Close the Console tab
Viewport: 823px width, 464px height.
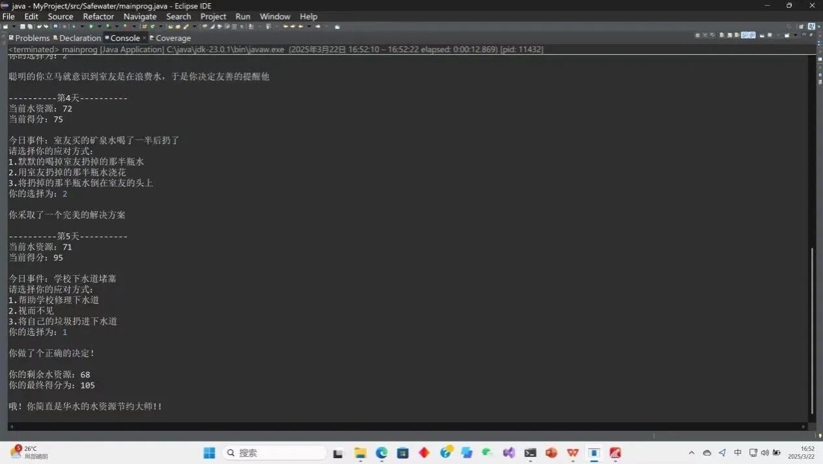145,38
